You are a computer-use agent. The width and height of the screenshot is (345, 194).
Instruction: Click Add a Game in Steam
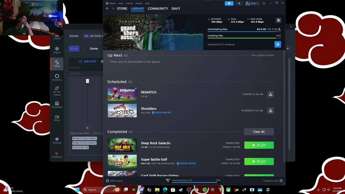click(x=114, y=181)
